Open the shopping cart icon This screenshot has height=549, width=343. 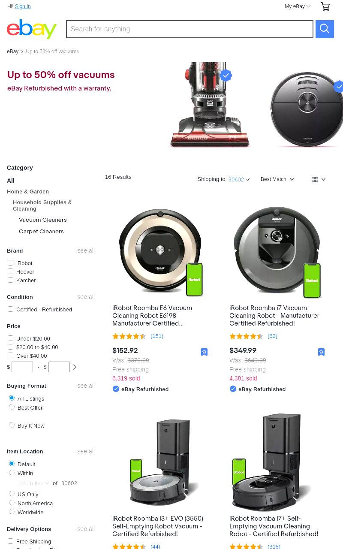325,6
